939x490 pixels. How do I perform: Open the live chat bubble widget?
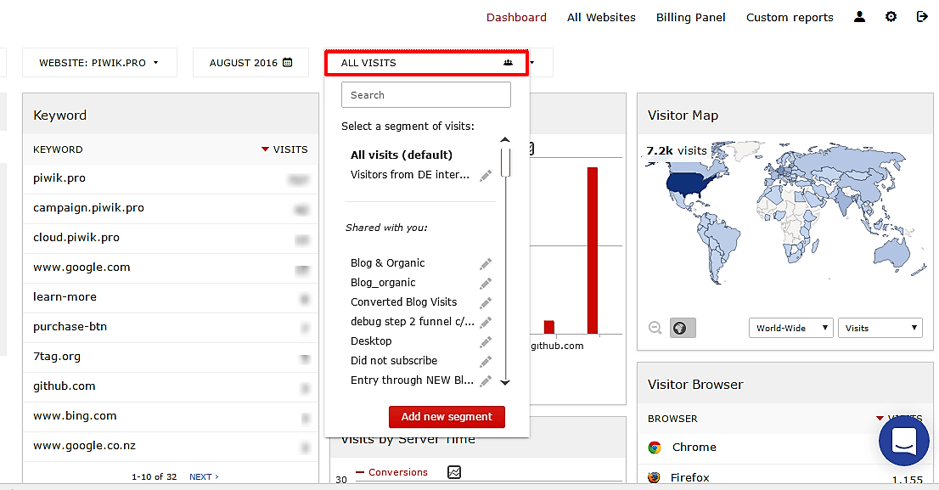click(903, 442)
